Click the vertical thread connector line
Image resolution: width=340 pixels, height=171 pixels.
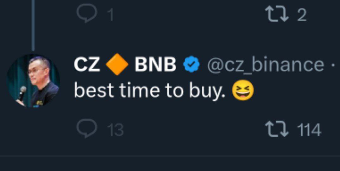point(33,25)
